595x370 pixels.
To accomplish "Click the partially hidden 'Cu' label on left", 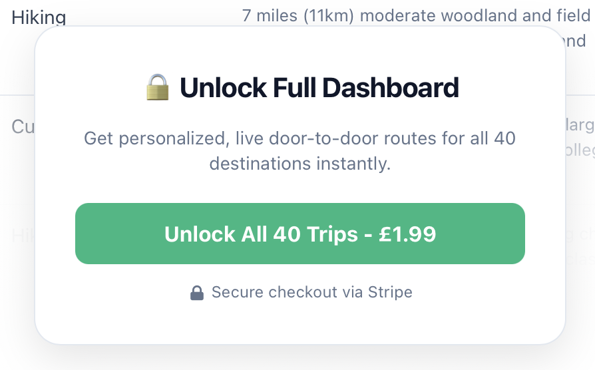I will [x=23, y=126].
